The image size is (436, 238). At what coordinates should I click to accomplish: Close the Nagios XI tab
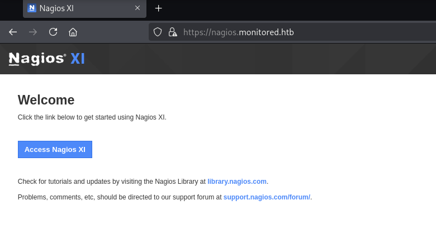tap(138, 8)
